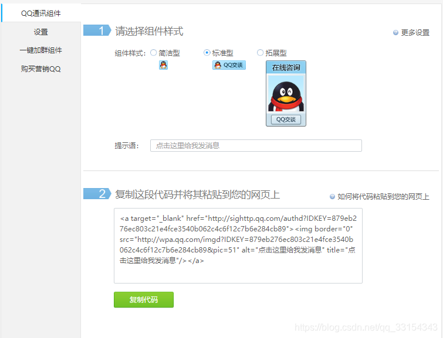Click the QQ交谈 standard badge preview
This screenshot has height=338, width=443.
point(229,65)
